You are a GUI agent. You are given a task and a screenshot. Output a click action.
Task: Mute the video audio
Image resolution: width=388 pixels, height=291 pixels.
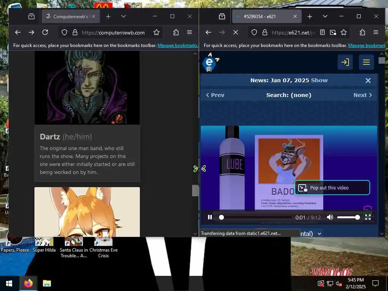pyautogui.click(x=330, y=217)
